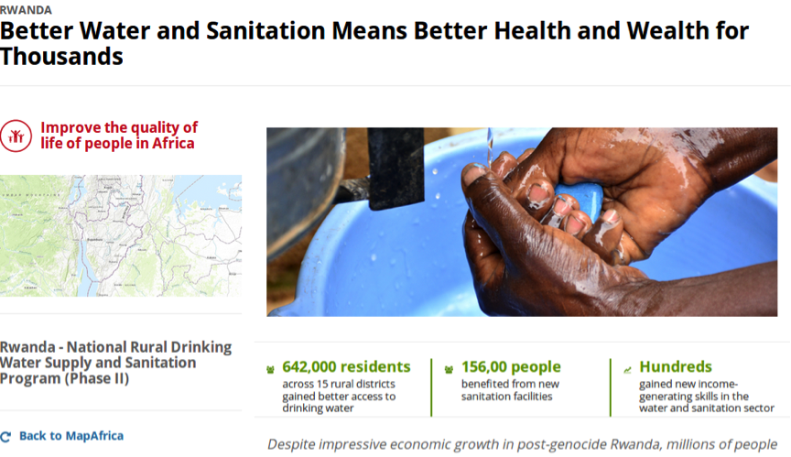Image resolution: width=791 pixels, height=457 pixels.
Task: Select the Rwanda country label above the headline
Action: (x=26, y=10)
